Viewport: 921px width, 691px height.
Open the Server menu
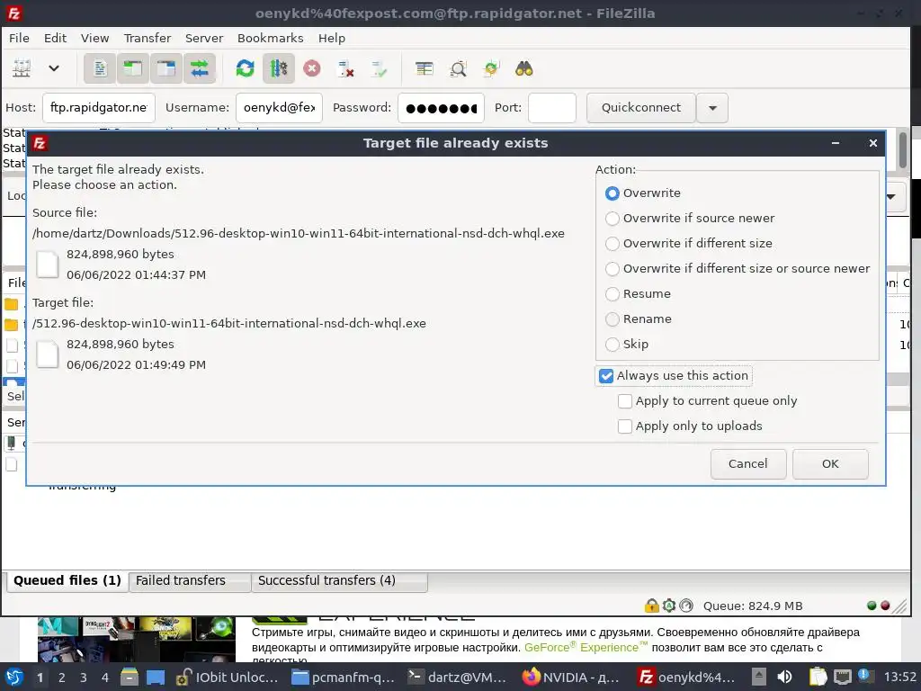point(204,38)
